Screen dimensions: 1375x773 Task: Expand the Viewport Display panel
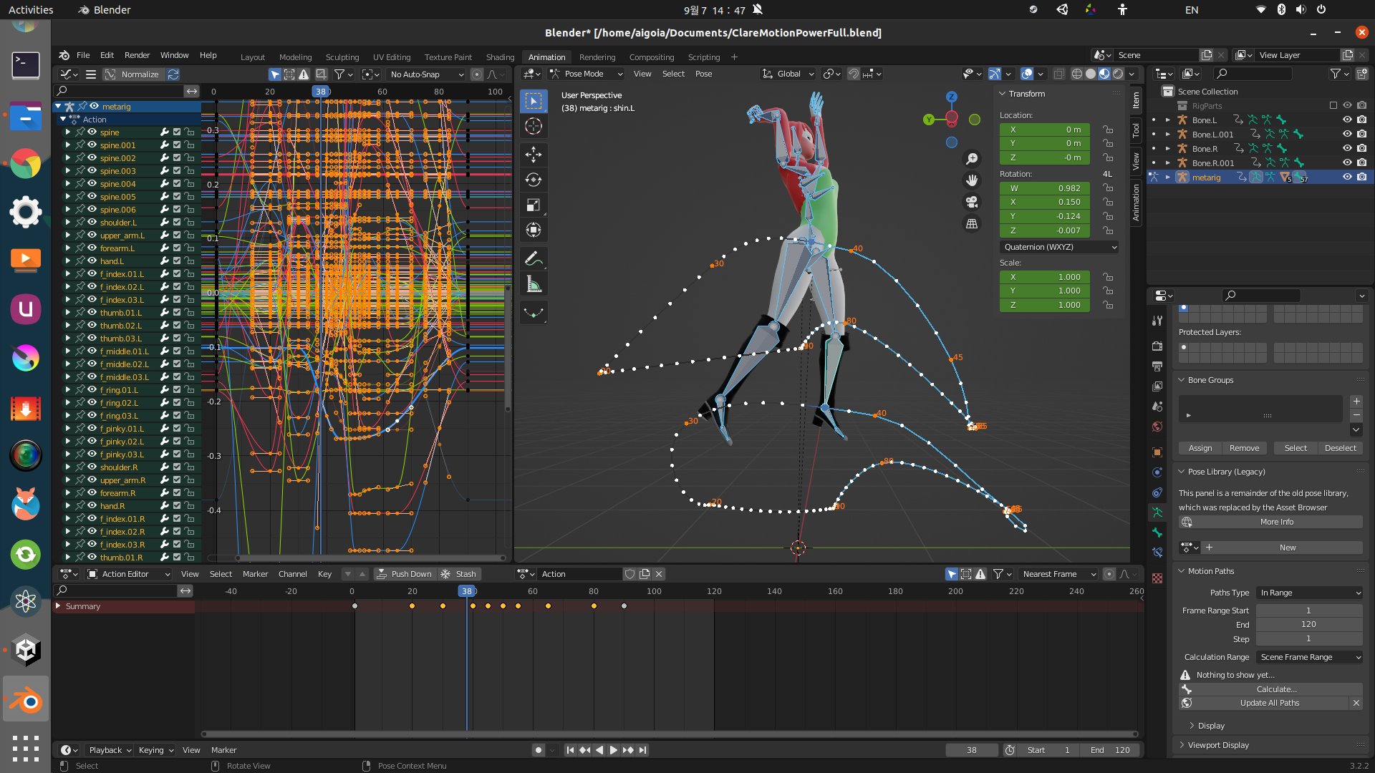click(x=1218, y=745)
